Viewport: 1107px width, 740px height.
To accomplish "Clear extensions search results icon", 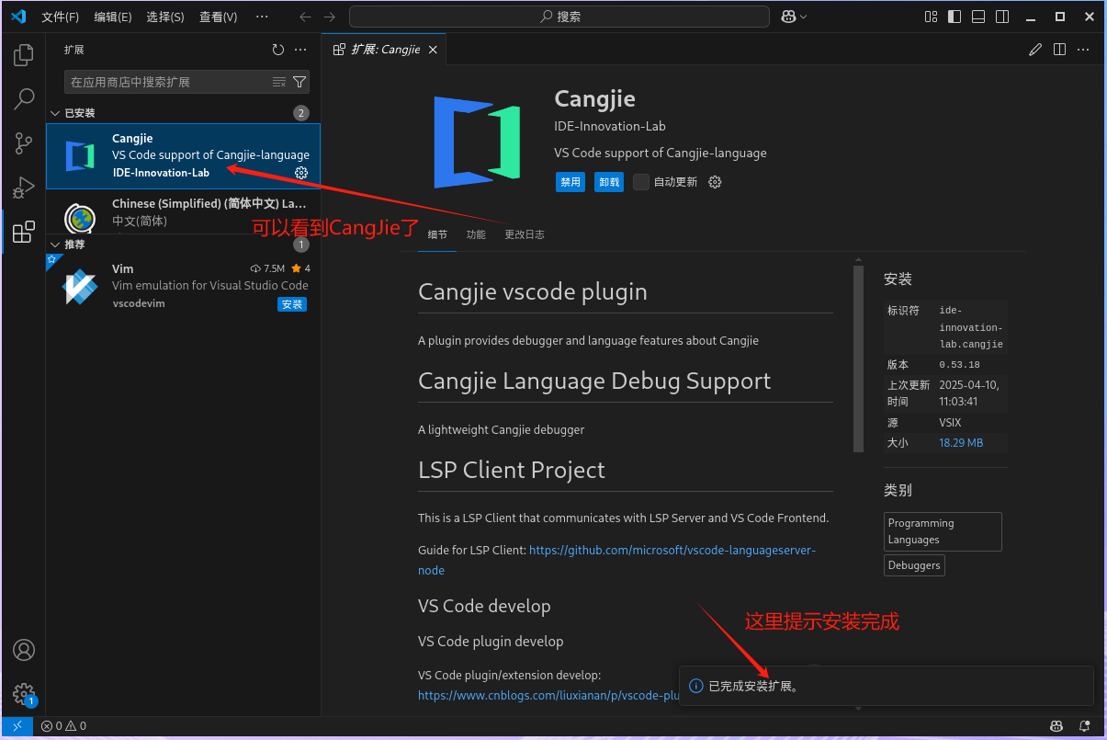I will point(279,82).
